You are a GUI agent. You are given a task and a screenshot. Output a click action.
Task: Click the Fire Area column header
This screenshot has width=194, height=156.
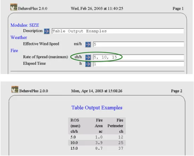[99, 126]
